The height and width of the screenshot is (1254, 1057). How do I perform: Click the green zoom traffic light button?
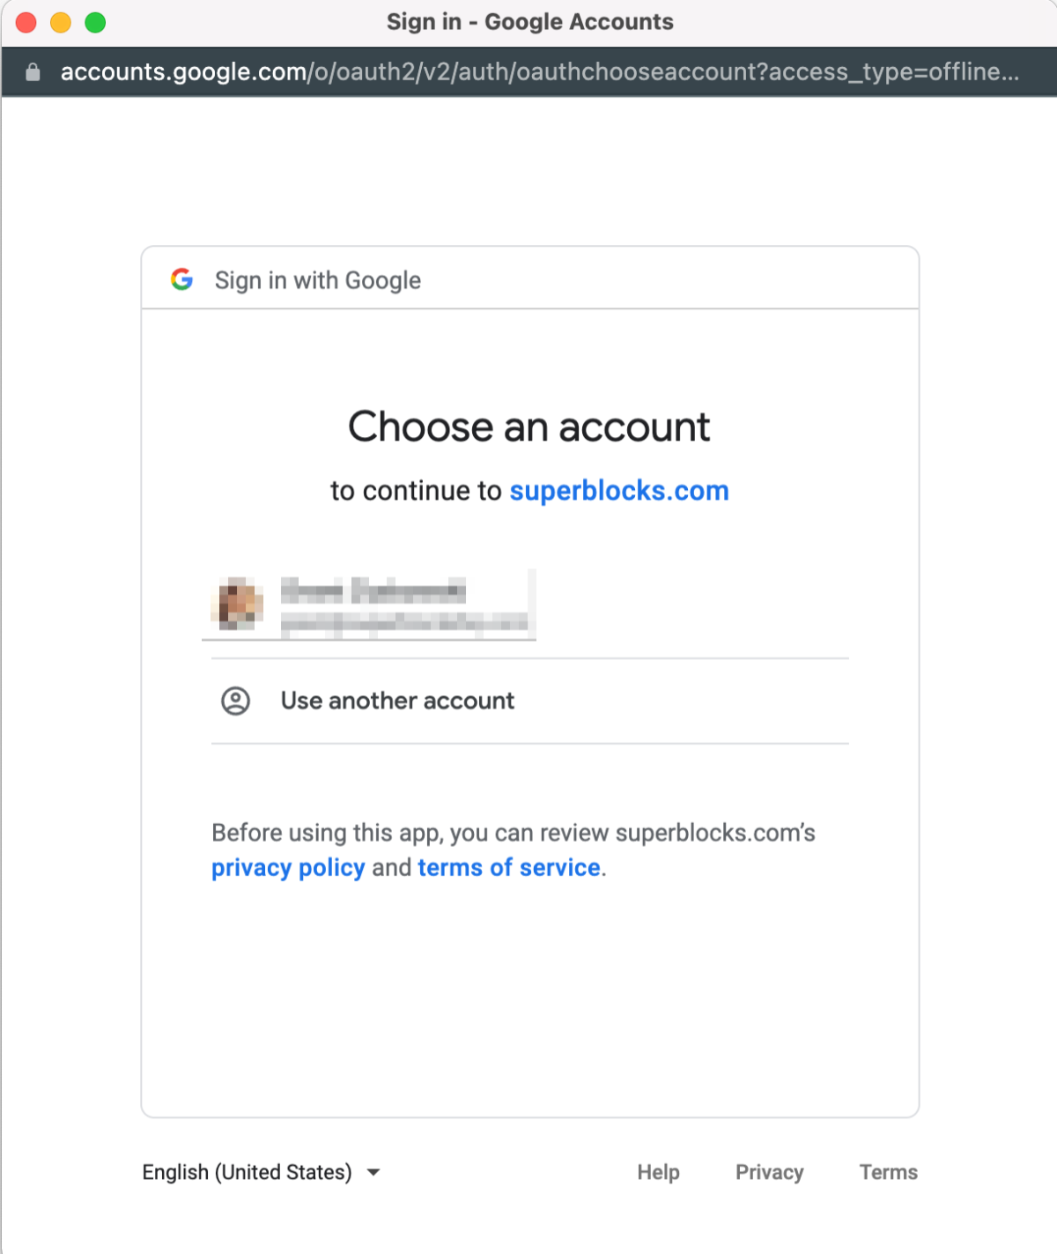(92, 21)
